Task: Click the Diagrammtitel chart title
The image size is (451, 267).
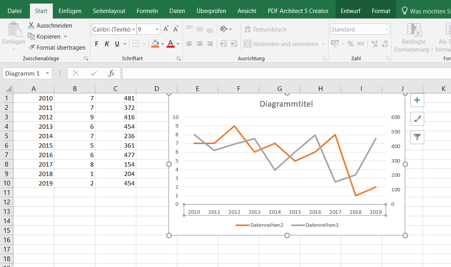Action: click(x=286, y=104)
